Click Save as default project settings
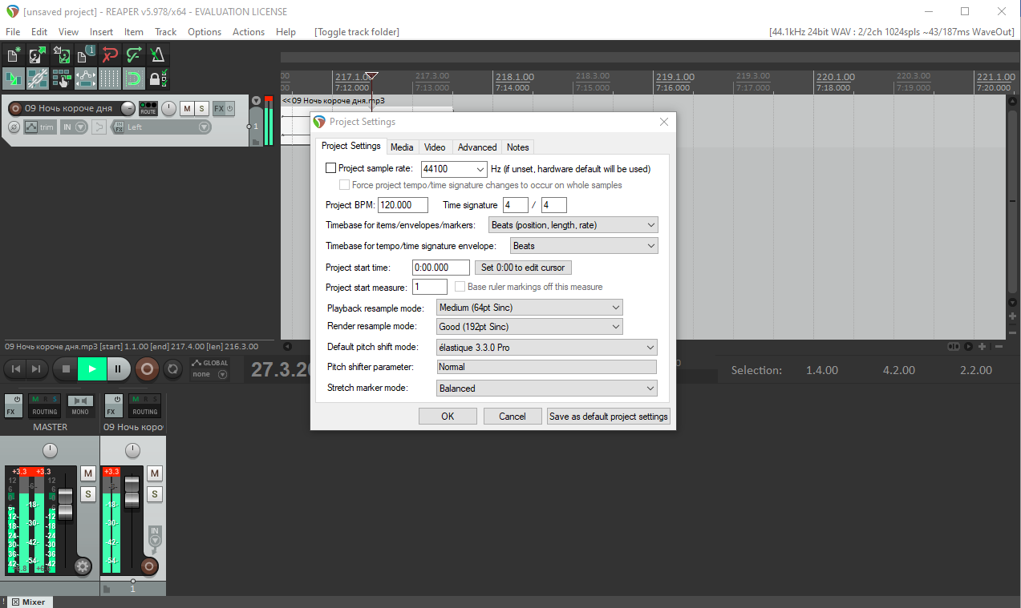 click(608, 416)
